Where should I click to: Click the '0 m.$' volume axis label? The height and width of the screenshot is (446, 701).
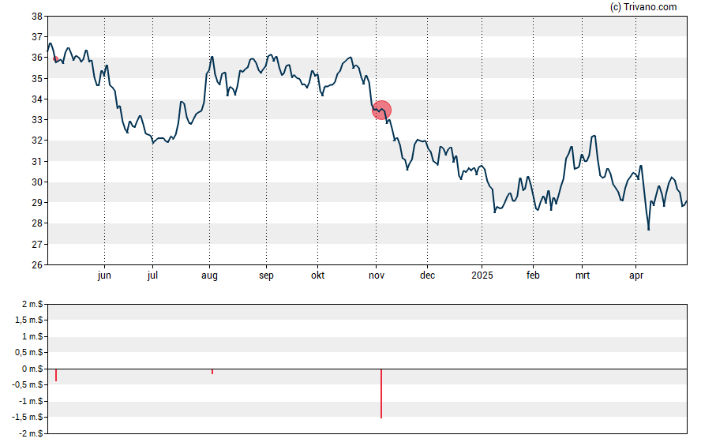coord(32,369)
